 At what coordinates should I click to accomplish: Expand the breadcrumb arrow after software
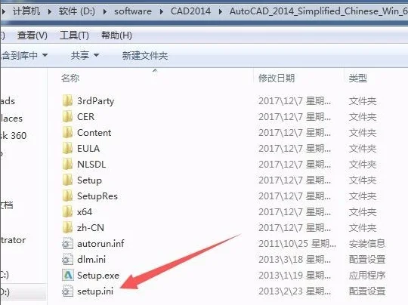(x=162, y=11)
